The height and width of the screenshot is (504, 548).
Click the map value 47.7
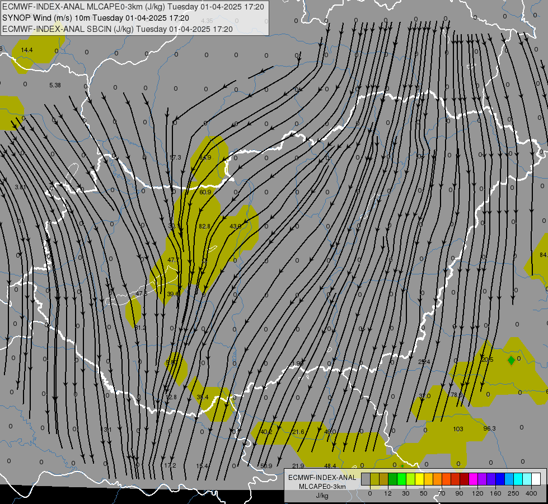174,260
